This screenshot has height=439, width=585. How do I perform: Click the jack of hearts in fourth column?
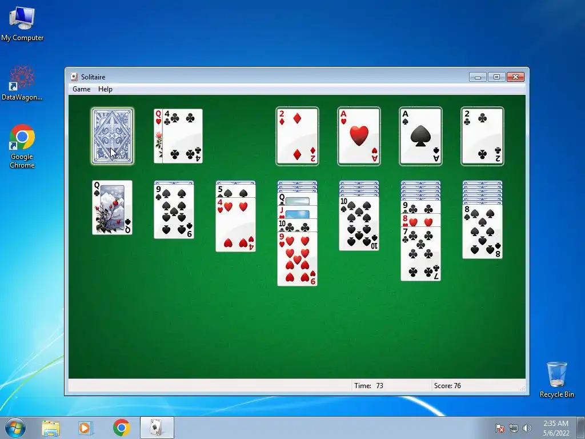(x=297, y=213)
